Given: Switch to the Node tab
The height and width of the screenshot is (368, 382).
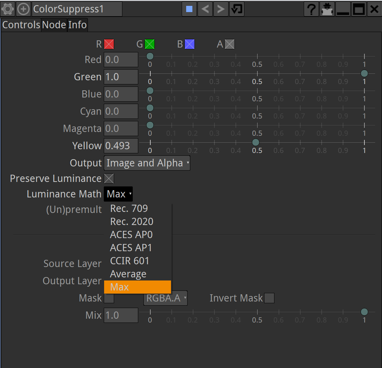Looking at the screenshot, I should click(54, 25).
